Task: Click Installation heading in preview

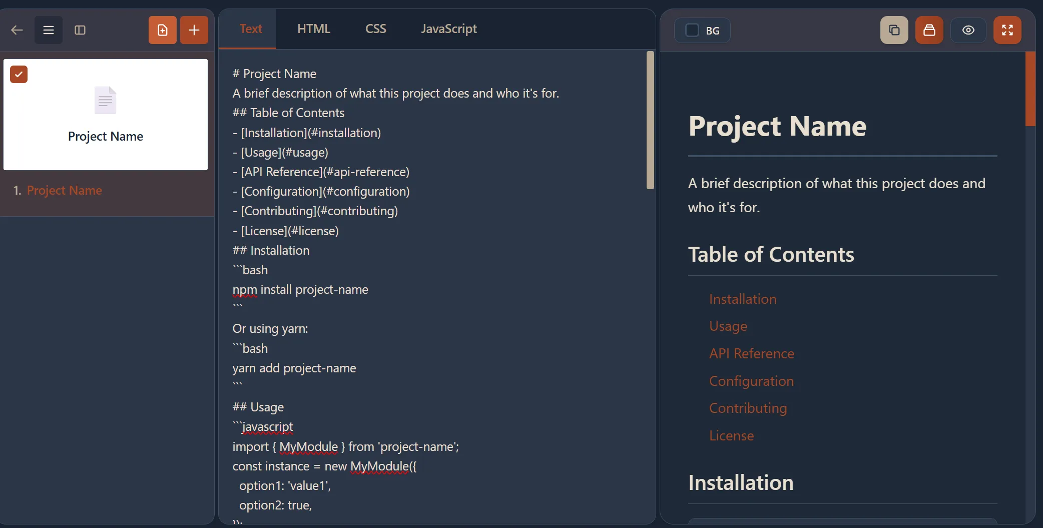Action: tap(741, 482)
